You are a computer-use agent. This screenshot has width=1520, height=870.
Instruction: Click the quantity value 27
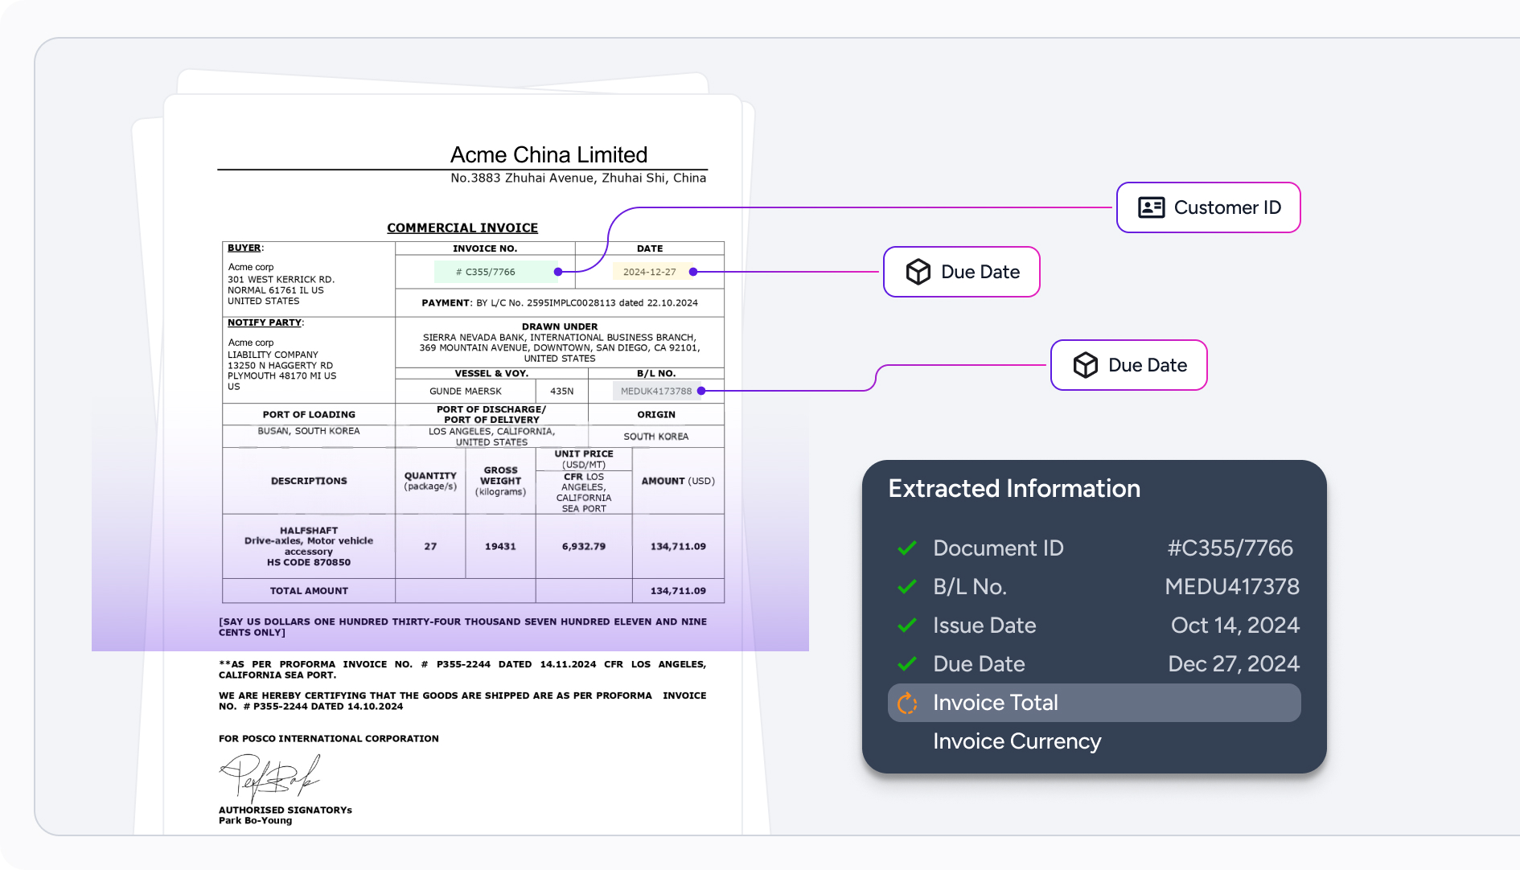click(x=430, y=547)
